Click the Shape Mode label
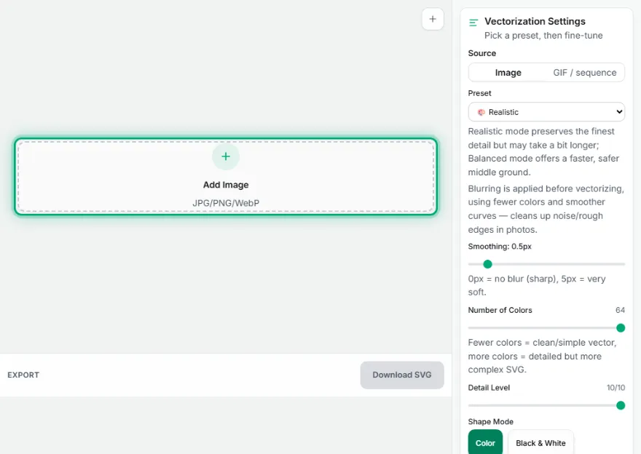641x454 pixels. pos(490,421)
